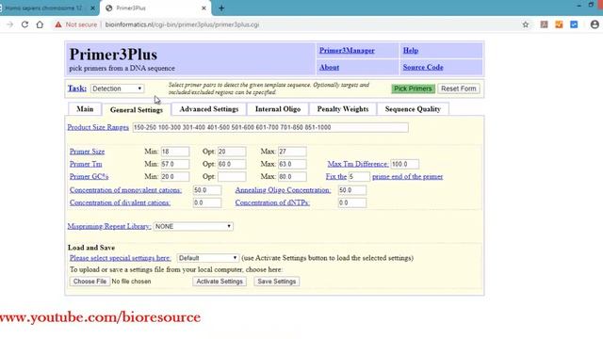The height and width of the screenshot is (339, 603).
Task: Open the Advanced Settings tab
Action: (x=209, y=109)
